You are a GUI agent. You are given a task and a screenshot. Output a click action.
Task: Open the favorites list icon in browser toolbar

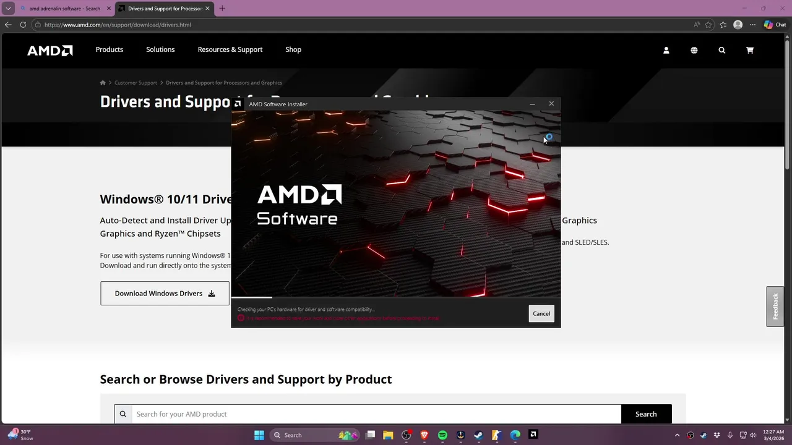tap(723, 25)
